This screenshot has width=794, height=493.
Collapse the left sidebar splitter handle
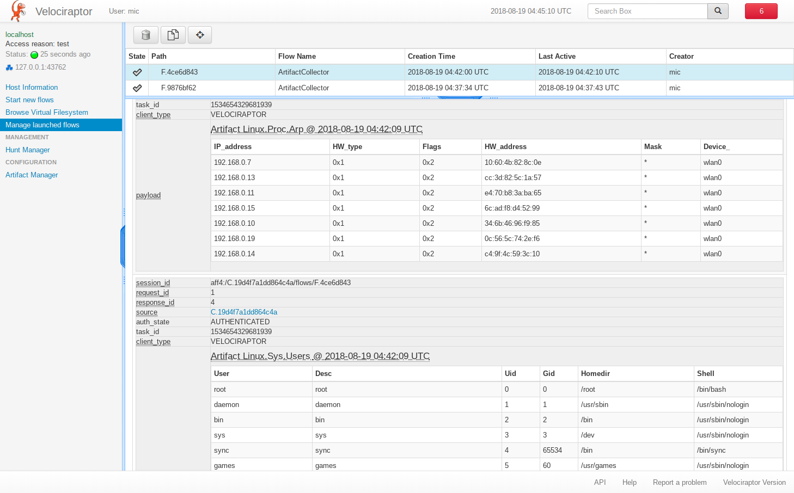click(x=123, y=246)
